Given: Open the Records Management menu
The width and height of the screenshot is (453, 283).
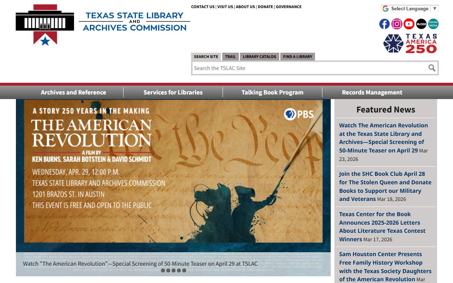Looking at the screenshot, I should coord(372,92).
